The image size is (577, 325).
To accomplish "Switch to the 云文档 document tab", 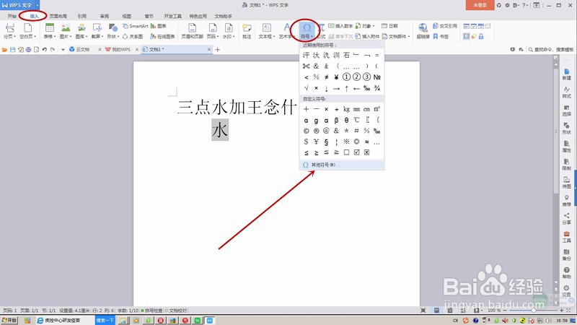I will tap(85, 49).
